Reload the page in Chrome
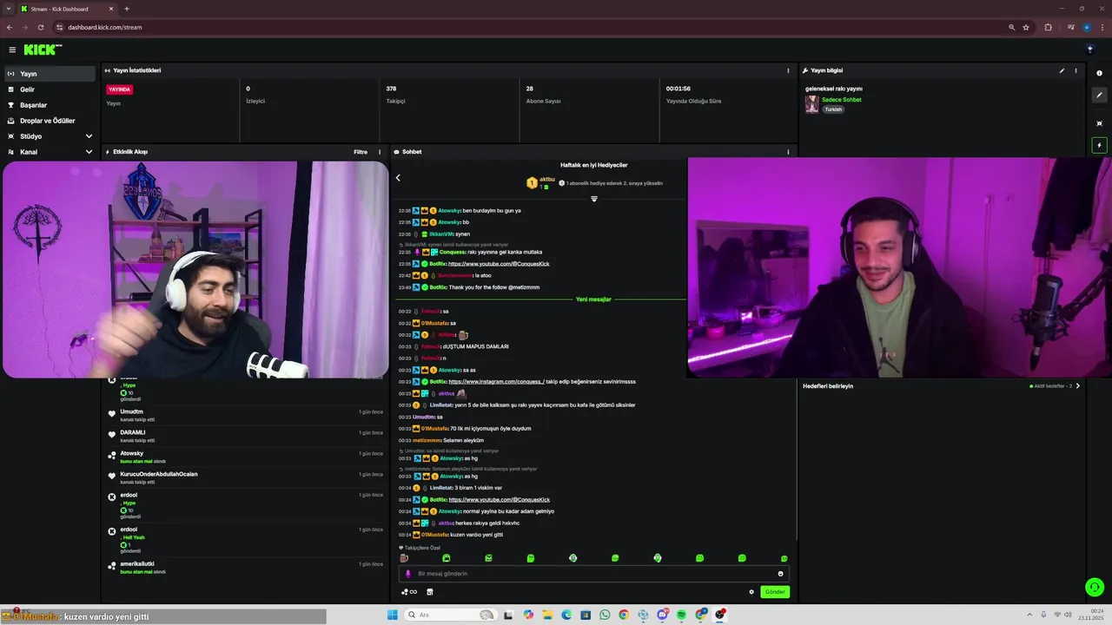The image size is (1112, 625). pos(40,27)
